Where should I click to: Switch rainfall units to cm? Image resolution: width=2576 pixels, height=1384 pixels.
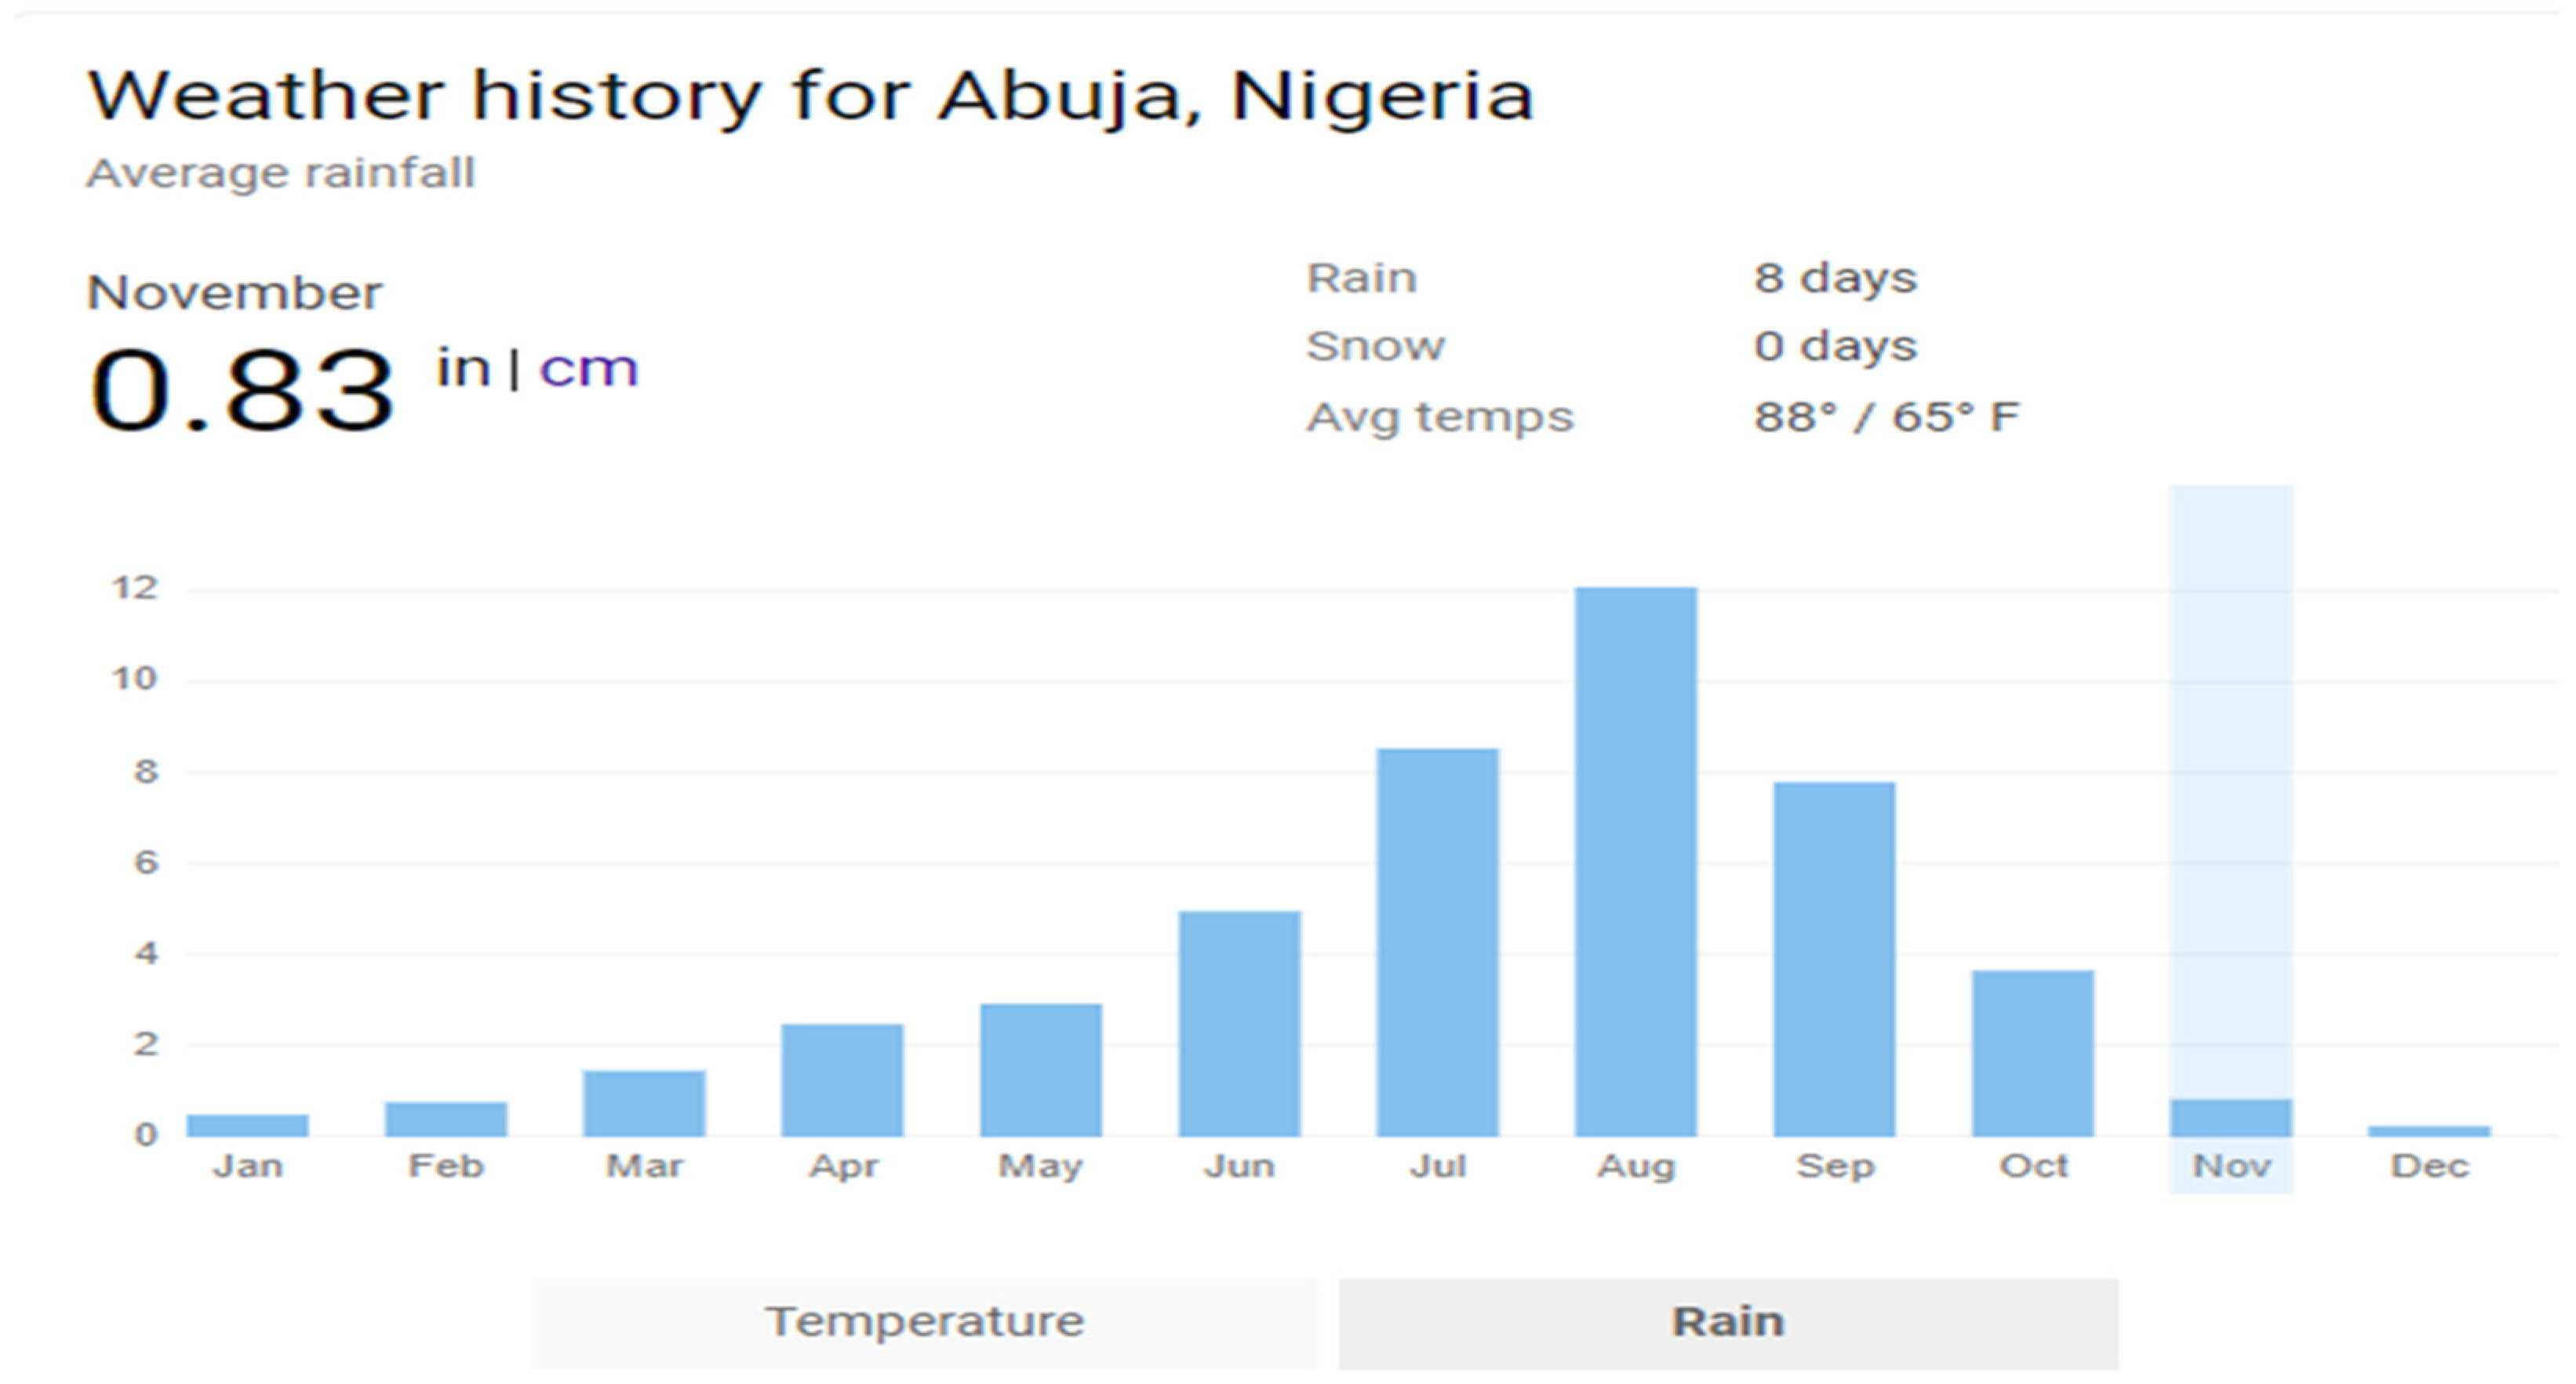coord(588,369)
